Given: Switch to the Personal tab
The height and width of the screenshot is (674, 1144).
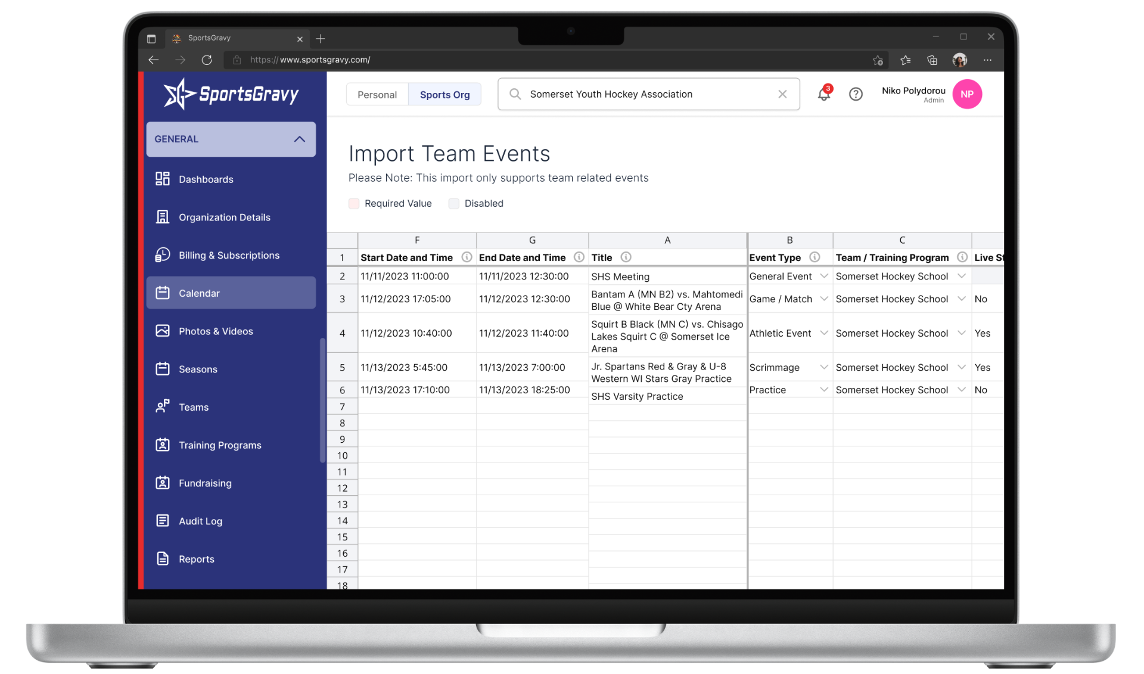Looking at the screenshot, I should tap(377, 94).
